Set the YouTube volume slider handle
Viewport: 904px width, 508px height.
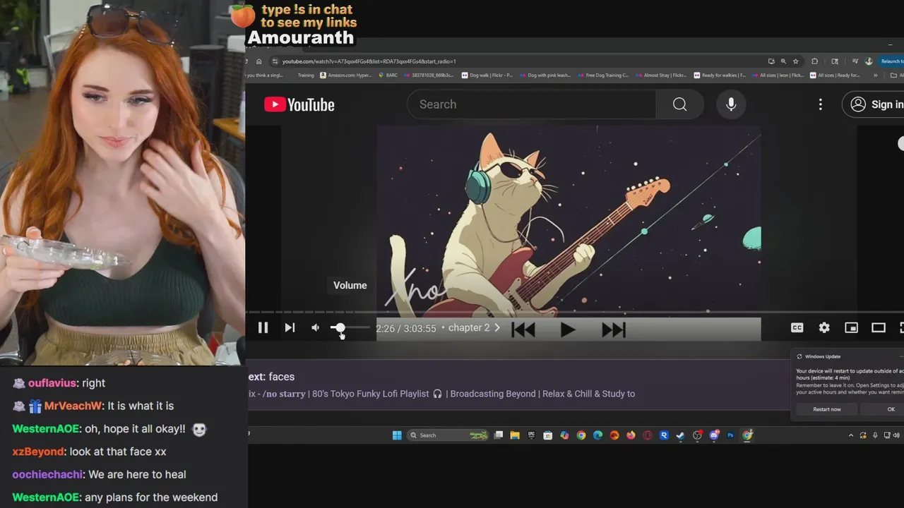pos(339,327)
